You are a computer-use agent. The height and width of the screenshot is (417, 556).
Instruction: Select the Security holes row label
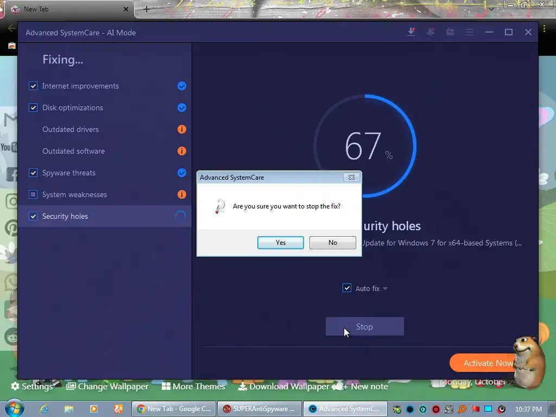tap(65, 216)
